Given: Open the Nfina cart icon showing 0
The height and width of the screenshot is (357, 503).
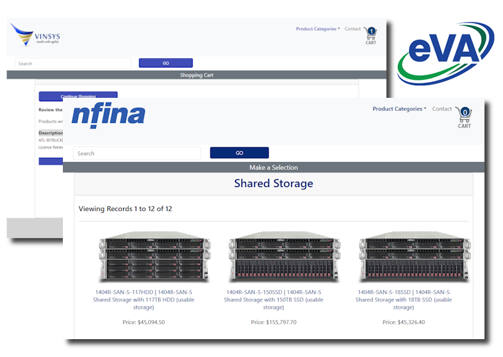Looking at the screenshot, I should (464, 118).
